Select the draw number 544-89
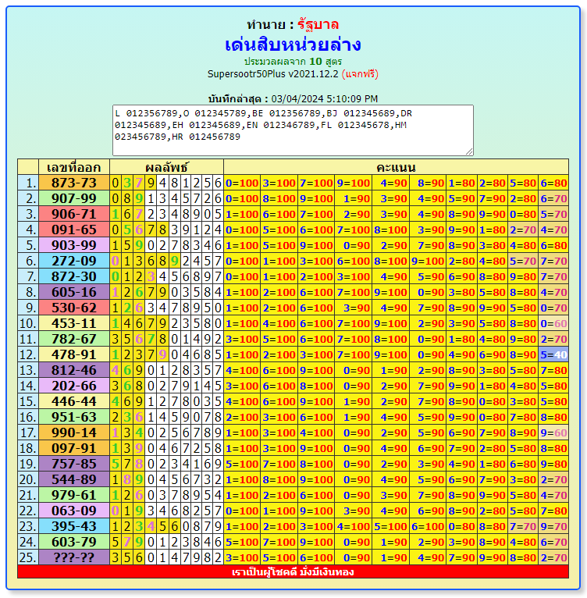 (74, 480)
